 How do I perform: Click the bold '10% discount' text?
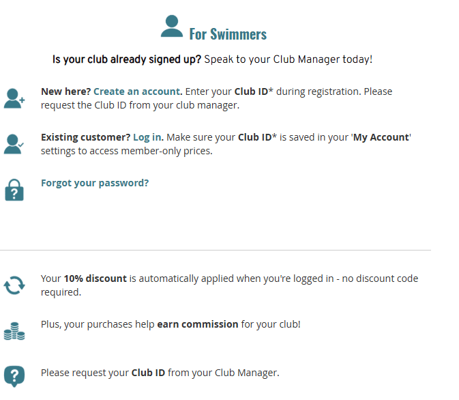95,278
